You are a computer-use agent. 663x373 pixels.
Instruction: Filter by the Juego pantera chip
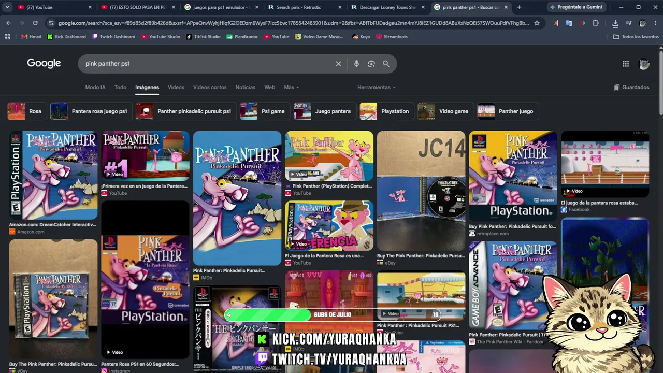click(324, 111)
